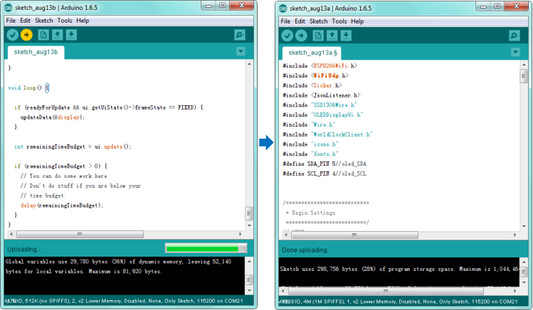This screenshot has width=533, height=310.
Task: Click '#include <WiFiUdp.h>' line
Action: coord(315,75)
